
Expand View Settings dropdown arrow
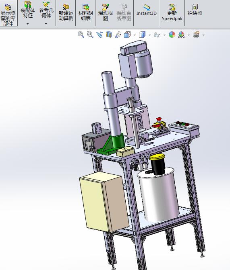(203, 35)
